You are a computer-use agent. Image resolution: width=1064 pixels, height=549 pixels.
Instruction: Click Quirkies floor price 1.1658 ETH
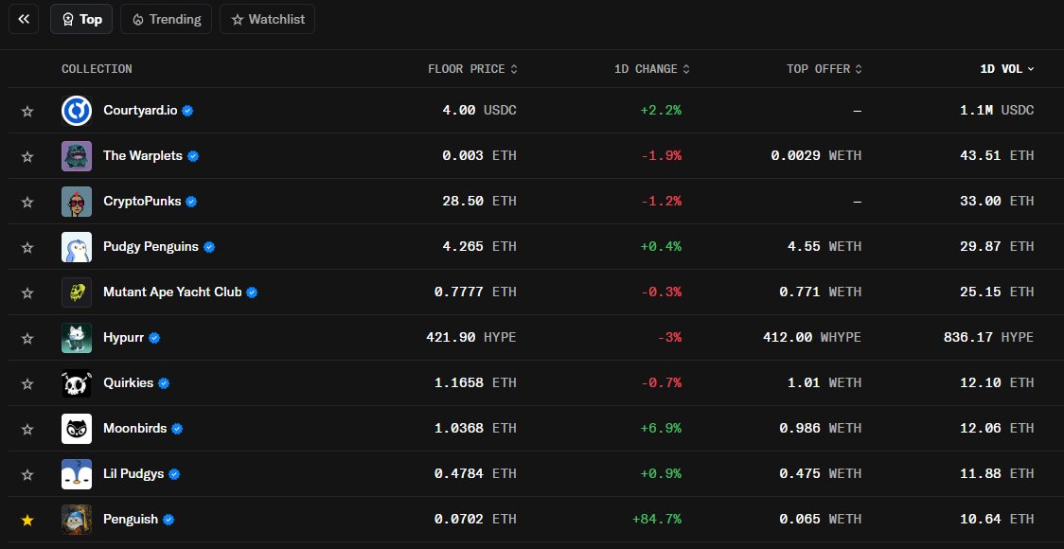(475, 382)
